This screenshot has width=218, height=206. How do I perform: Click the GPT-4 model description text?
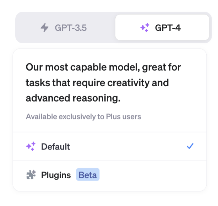(x=103, y=83)
